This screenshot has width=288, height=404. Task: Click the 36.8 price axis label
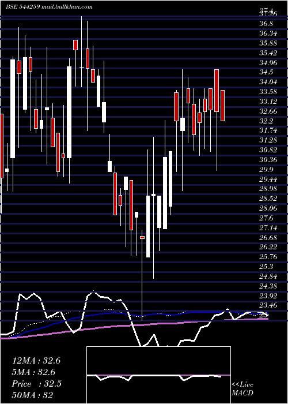coord(266,24)
